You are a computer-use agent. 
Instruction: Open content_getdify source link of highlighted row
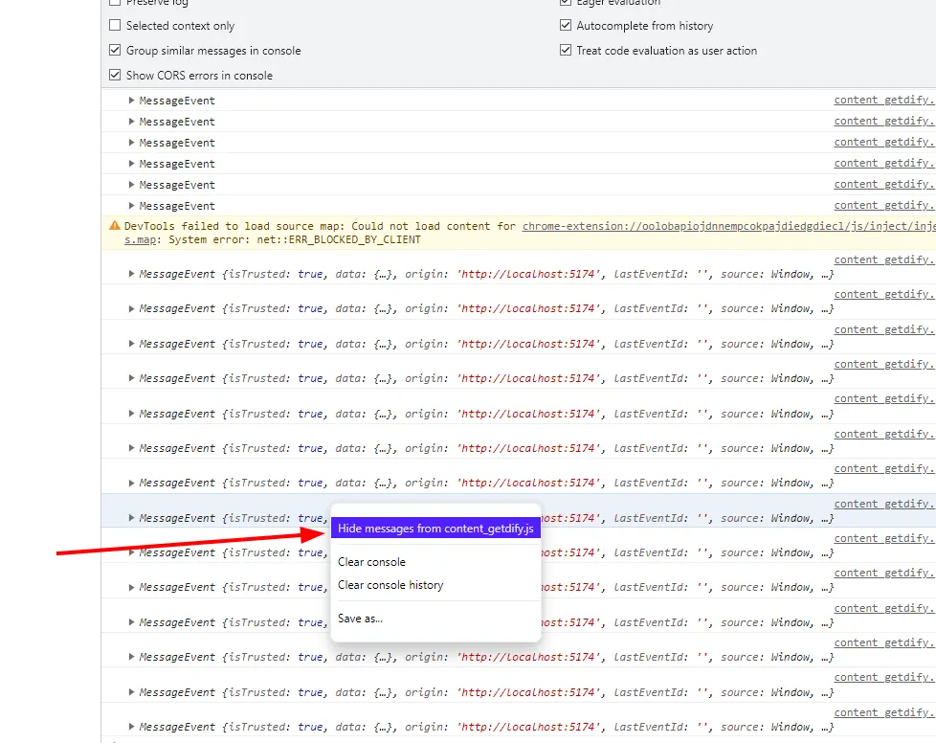(x=884, y=504)
